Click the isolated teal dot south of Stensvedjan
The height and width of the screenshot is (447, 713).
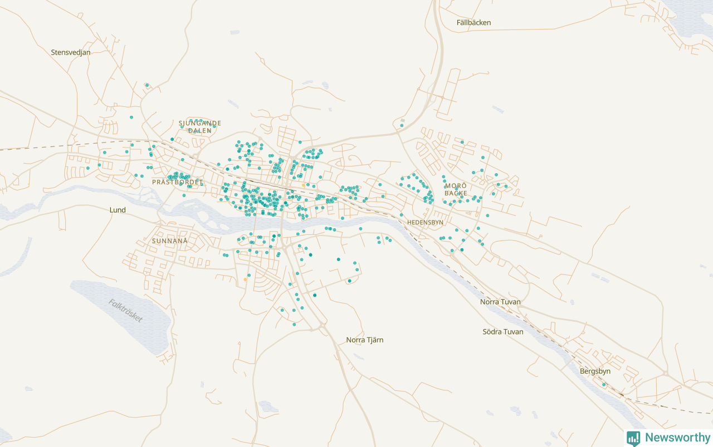pyautogui.click(x=146, y=85)
